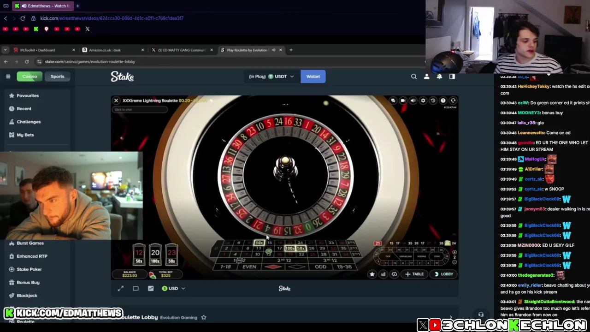Favourite Roulette Lobby with star icon
This screenshot has width=590, height=332.
point(204,317)
